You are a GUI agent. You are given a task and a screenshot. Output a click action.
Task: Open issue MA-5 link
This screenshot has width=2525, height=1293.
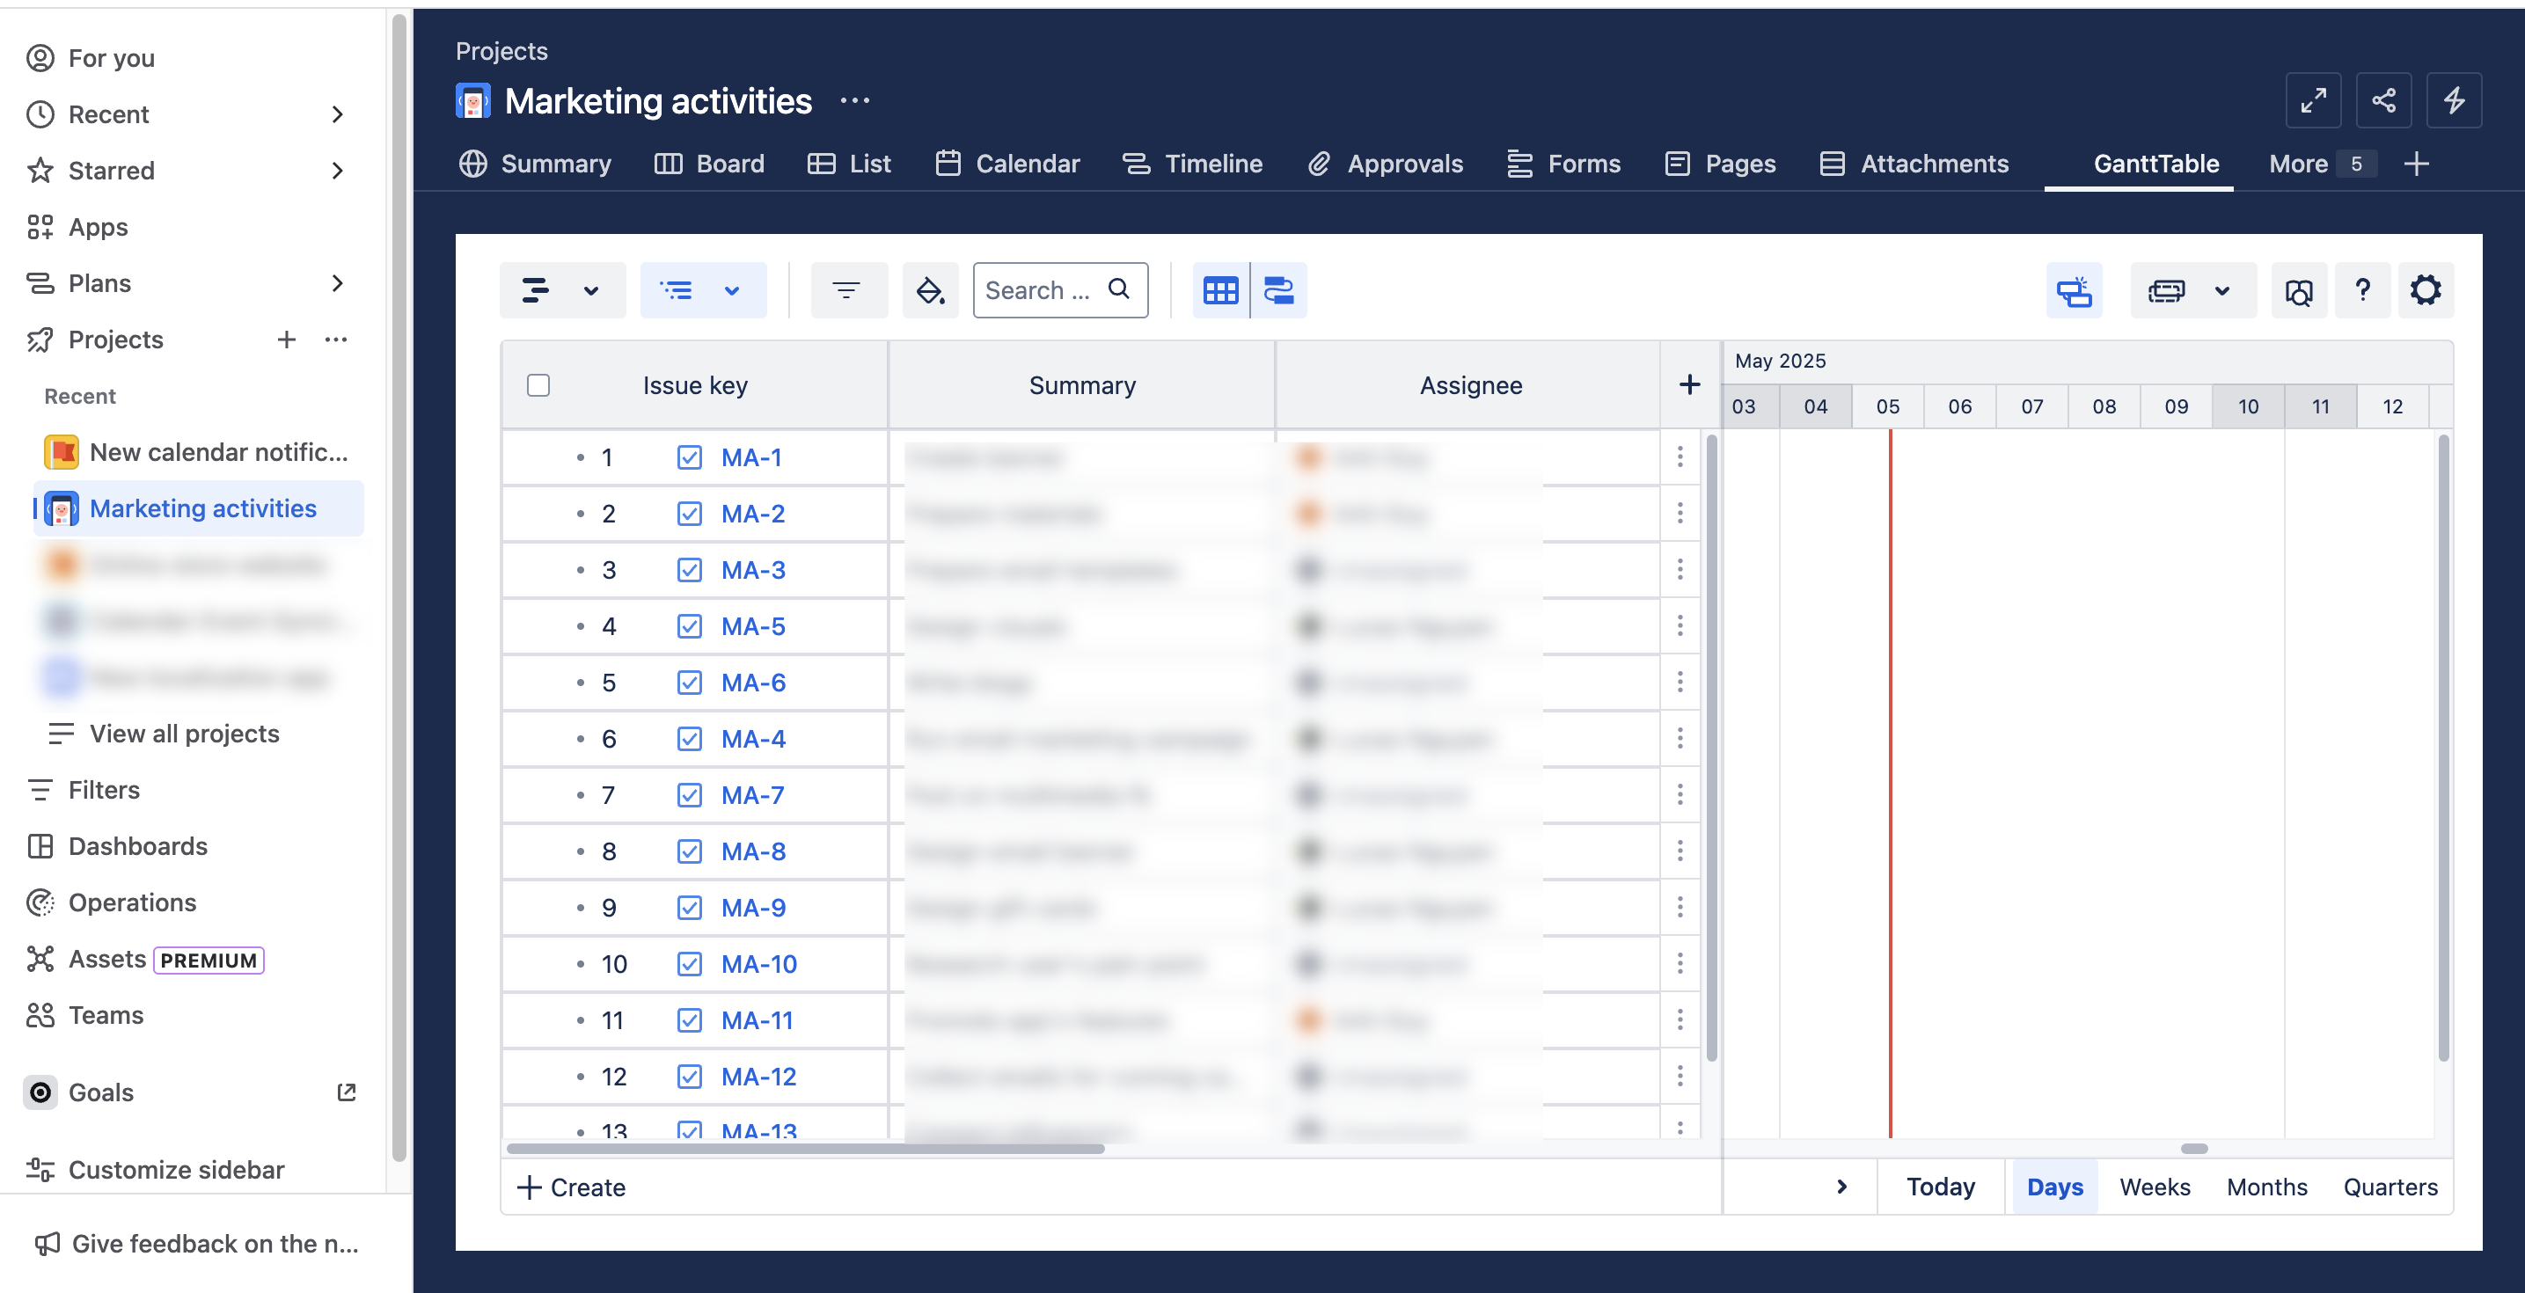(x=753, y=626)
